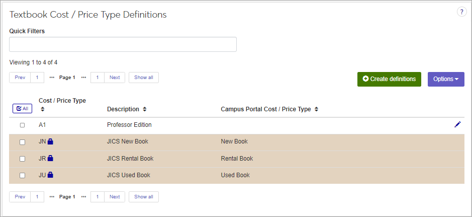Viewport: 472px width, 217px height.
Task: Click the lock icon beside JR
Action: pos(50,159)
